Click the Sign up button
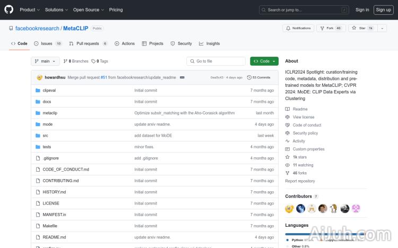Viewport: 398px width, 248px height. (x=382, y=10)
